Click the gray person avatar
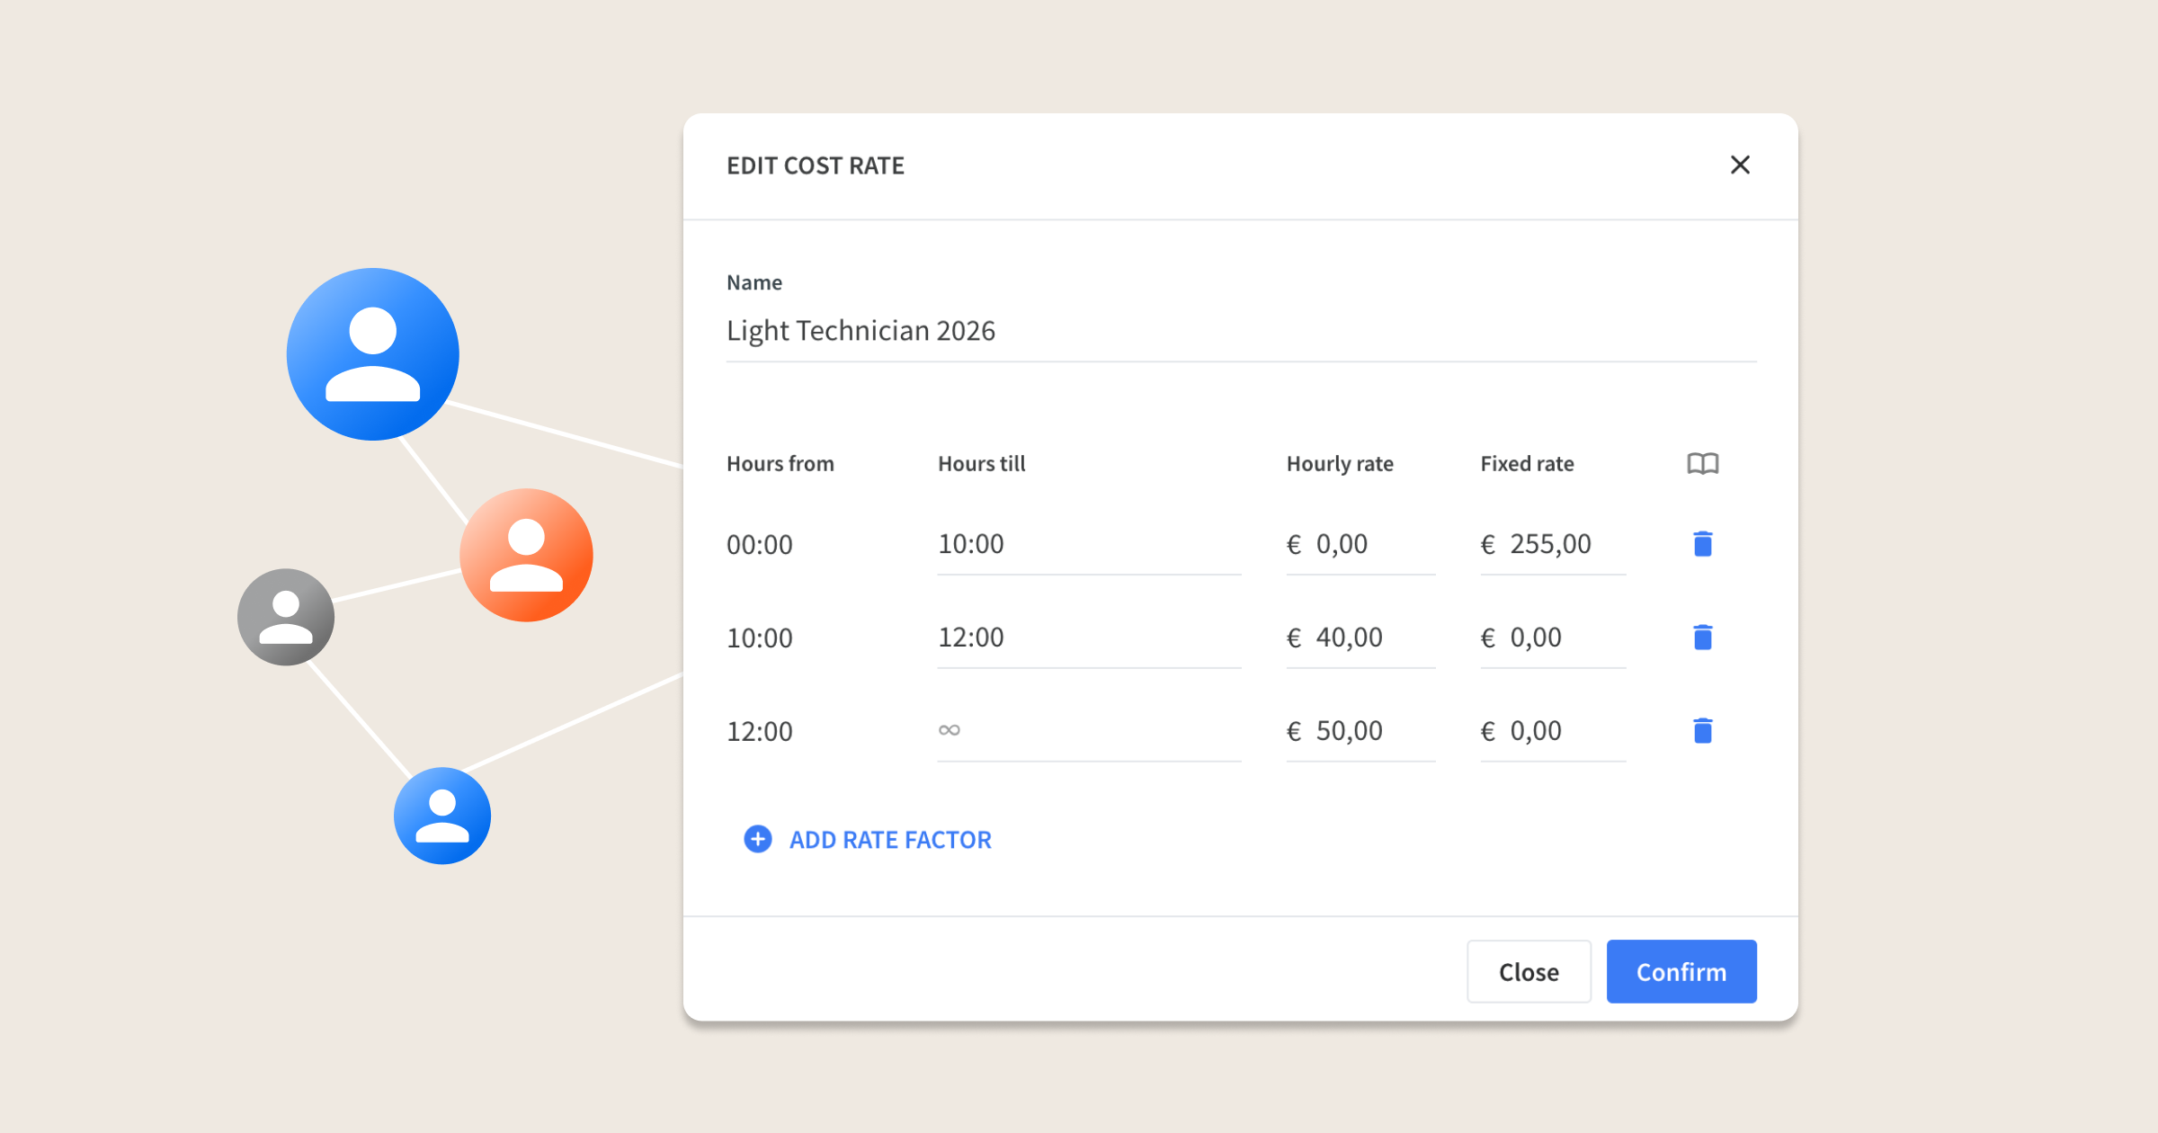The width and height of the screenshot is (2158, 1133). pos(286,617)
